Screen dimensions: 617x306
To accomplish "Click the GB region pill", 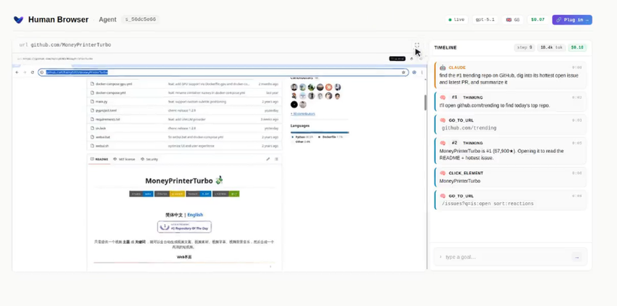I will tap(512, 20).
